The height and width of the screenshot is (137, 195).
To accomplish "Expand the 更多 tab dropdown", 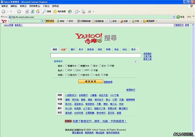I will coord(137,50).
